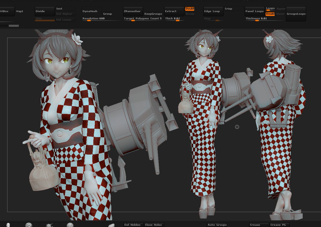The image size is (321, 227).
Task: Toggle the Append option
Action: (x=281, y=9)
